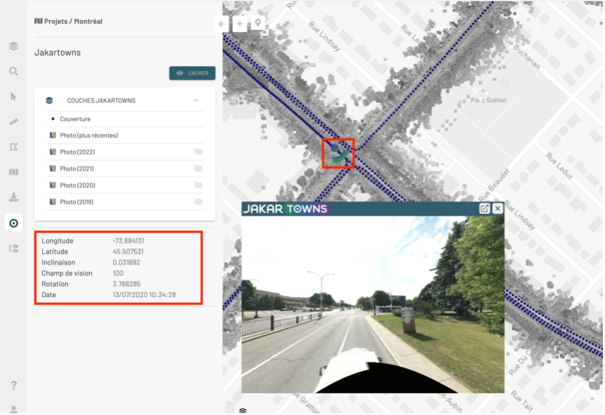
Task: Click the Download icon in the sidebar
Action: click(x=14, y=197)
